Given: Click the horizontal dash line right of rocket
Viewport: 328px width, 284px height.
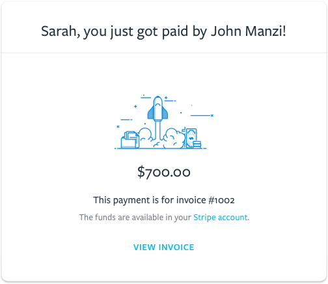Looking at the screenshot, I should [x=200, y=115].
